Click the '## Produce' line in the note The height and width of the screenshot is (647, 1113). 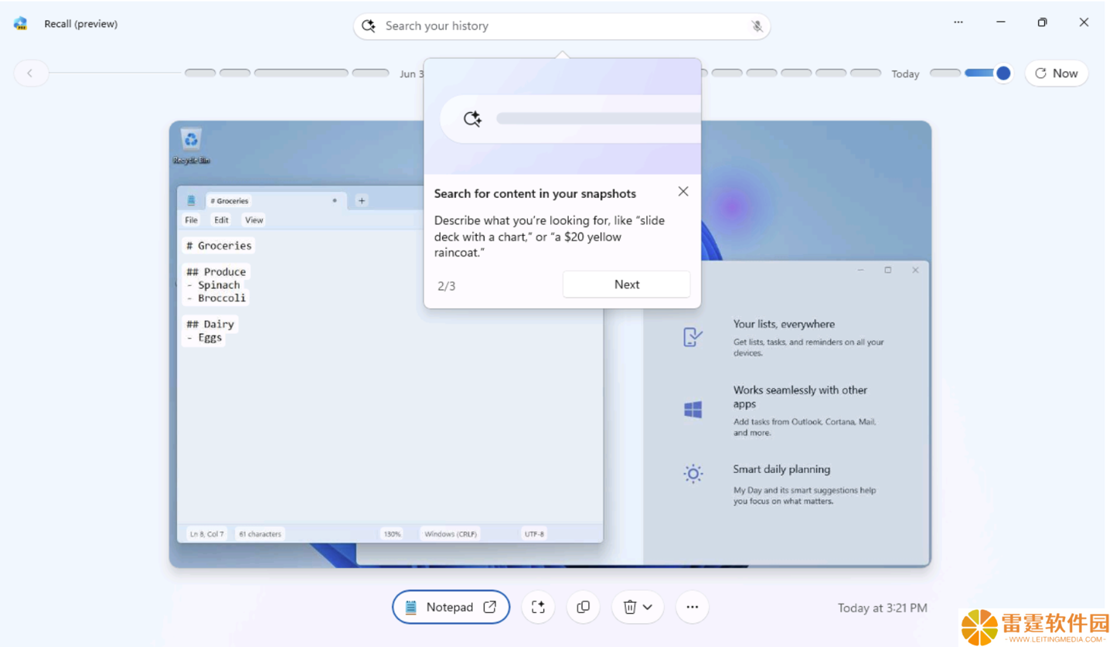point(216,272)
